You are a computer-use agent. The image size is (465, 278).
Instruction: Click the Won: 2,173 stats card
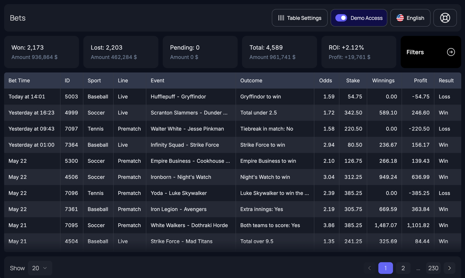[41, 52]
